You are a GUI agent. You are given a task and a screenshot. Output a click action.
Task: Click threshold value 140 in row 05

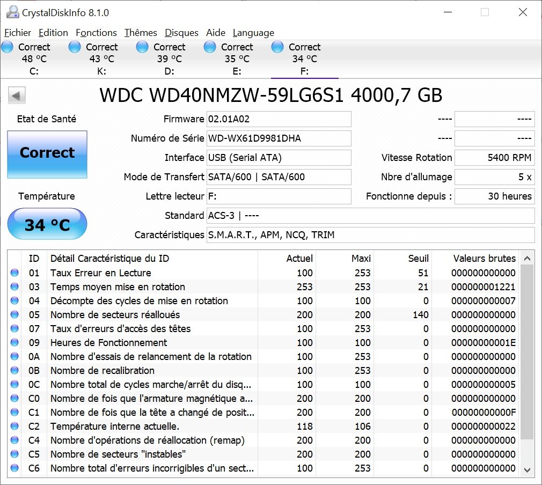(420, 314)
